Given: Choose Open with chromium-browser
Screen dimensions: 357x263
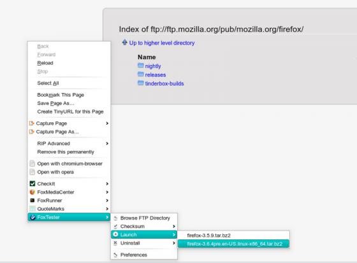Looking at the screenshot, I should click(x=69, y=164).
